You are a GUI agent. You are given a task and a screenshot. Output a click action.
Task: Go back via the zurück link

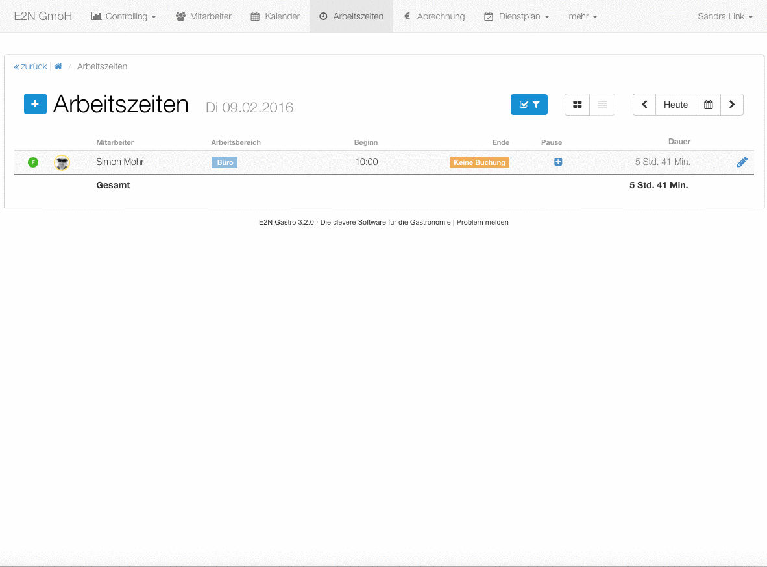click(x=30, y=66)
